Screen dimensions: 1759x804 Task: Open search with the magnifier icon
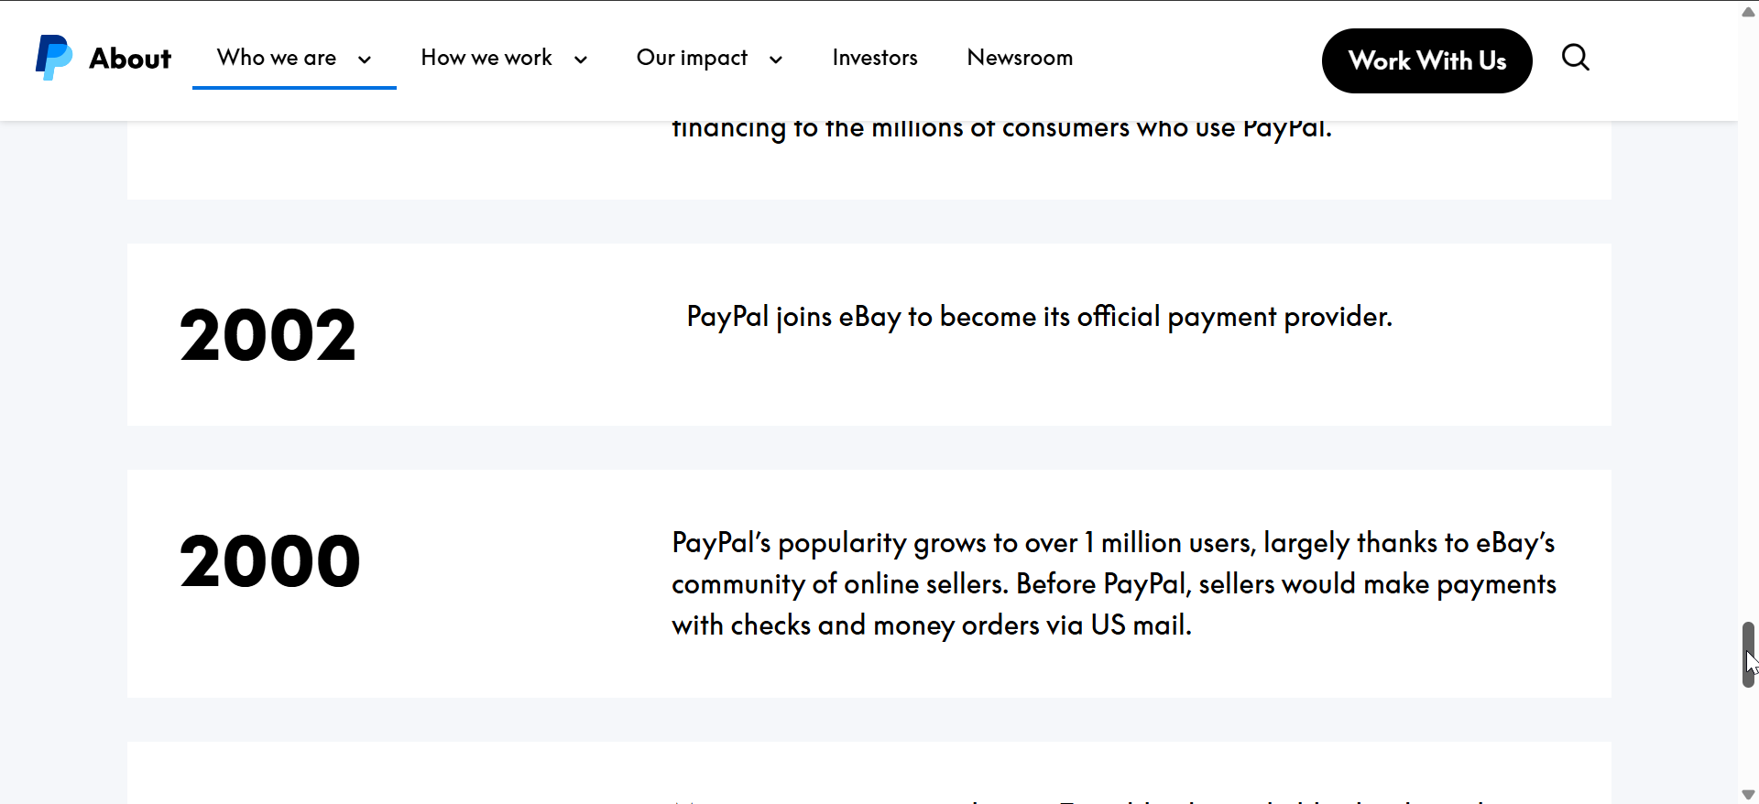point(1575,58)
